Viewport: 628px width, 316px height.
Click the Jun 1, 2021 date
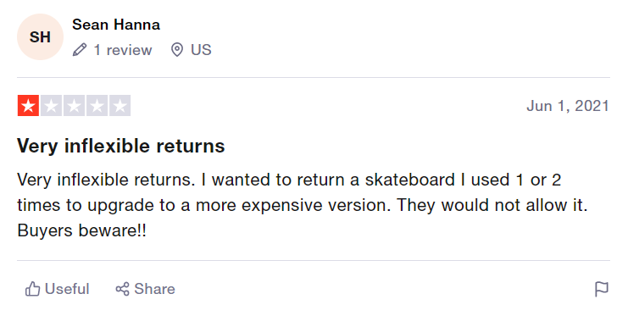click(568, 106)
